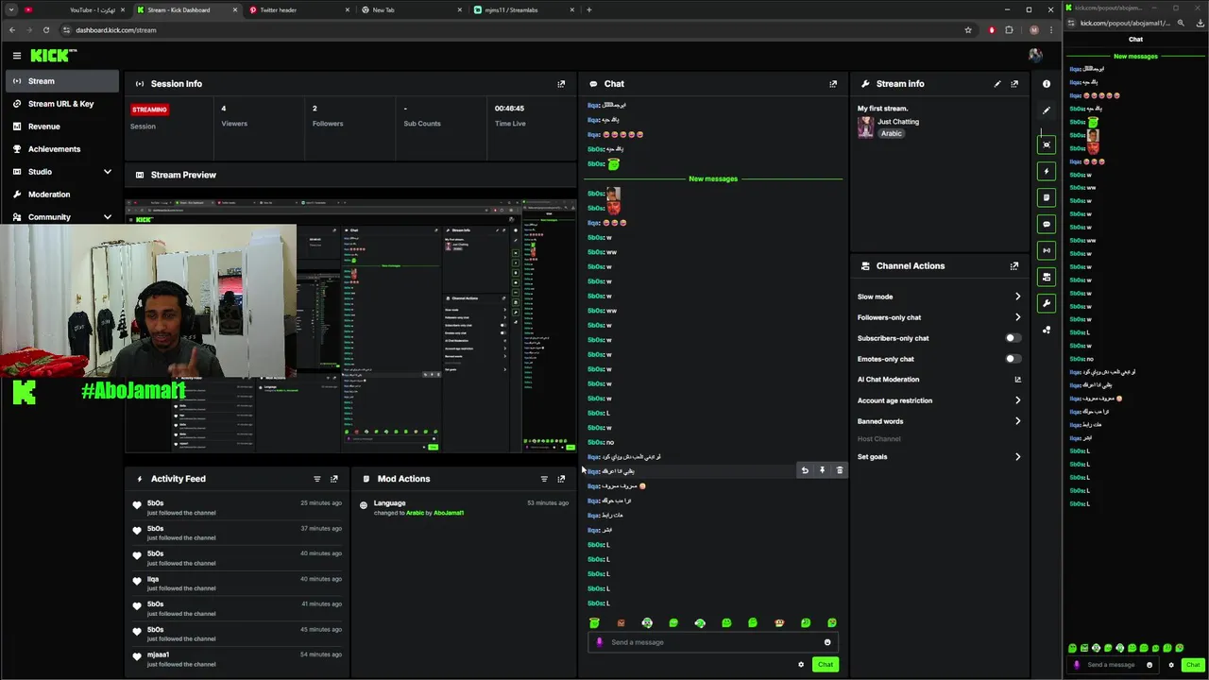Go to Stream in the sidebar
Image resolution: width=1209 pixels, height=680 pixels.
pyautogui.click(x=62, y=81)
